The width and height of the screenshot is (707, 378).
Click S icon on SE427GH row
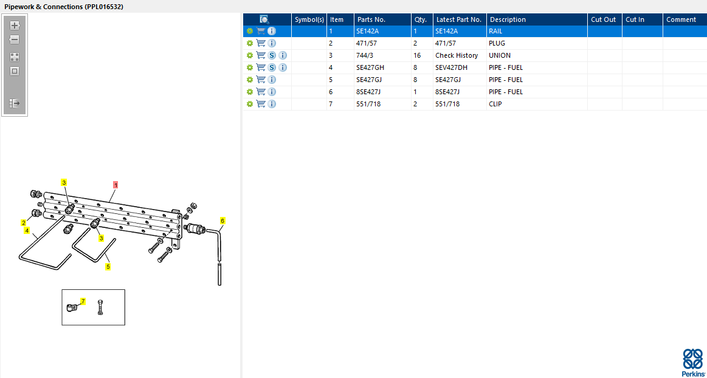tap(272, 67)
